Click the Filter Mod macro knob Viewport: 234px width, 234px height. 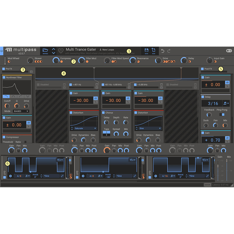[82, 60]
